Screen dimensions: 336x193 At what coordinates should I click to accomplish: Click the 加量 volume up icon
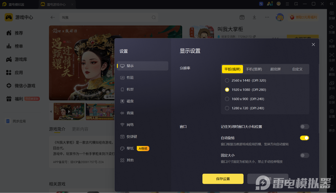point(332,27)
